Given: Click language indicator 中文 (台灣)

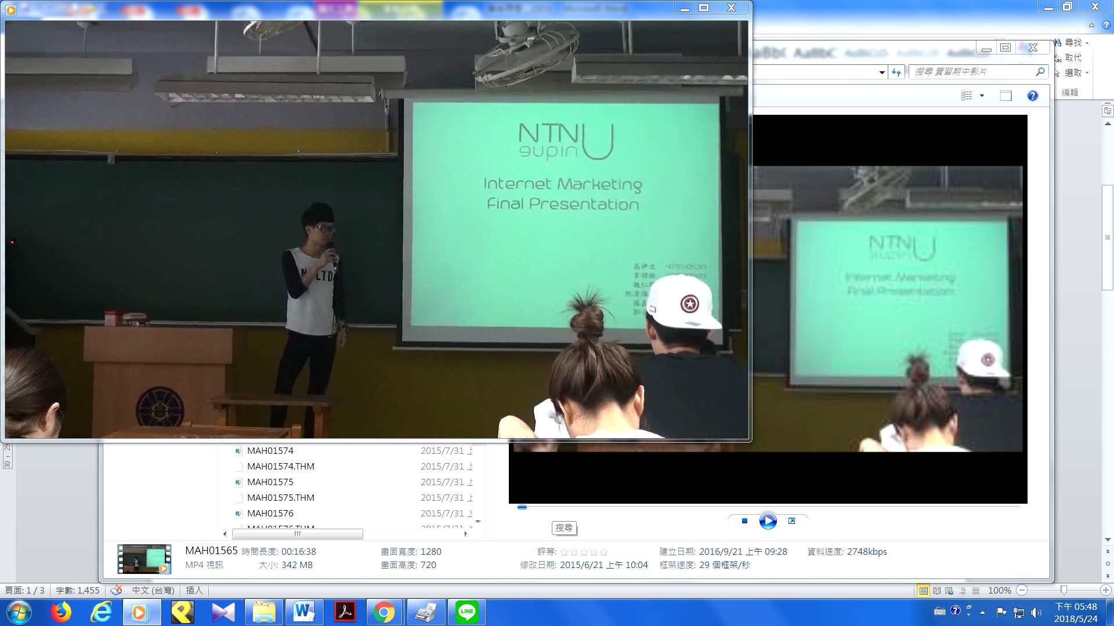Looking at the screenshot, I should coord(153,590).
